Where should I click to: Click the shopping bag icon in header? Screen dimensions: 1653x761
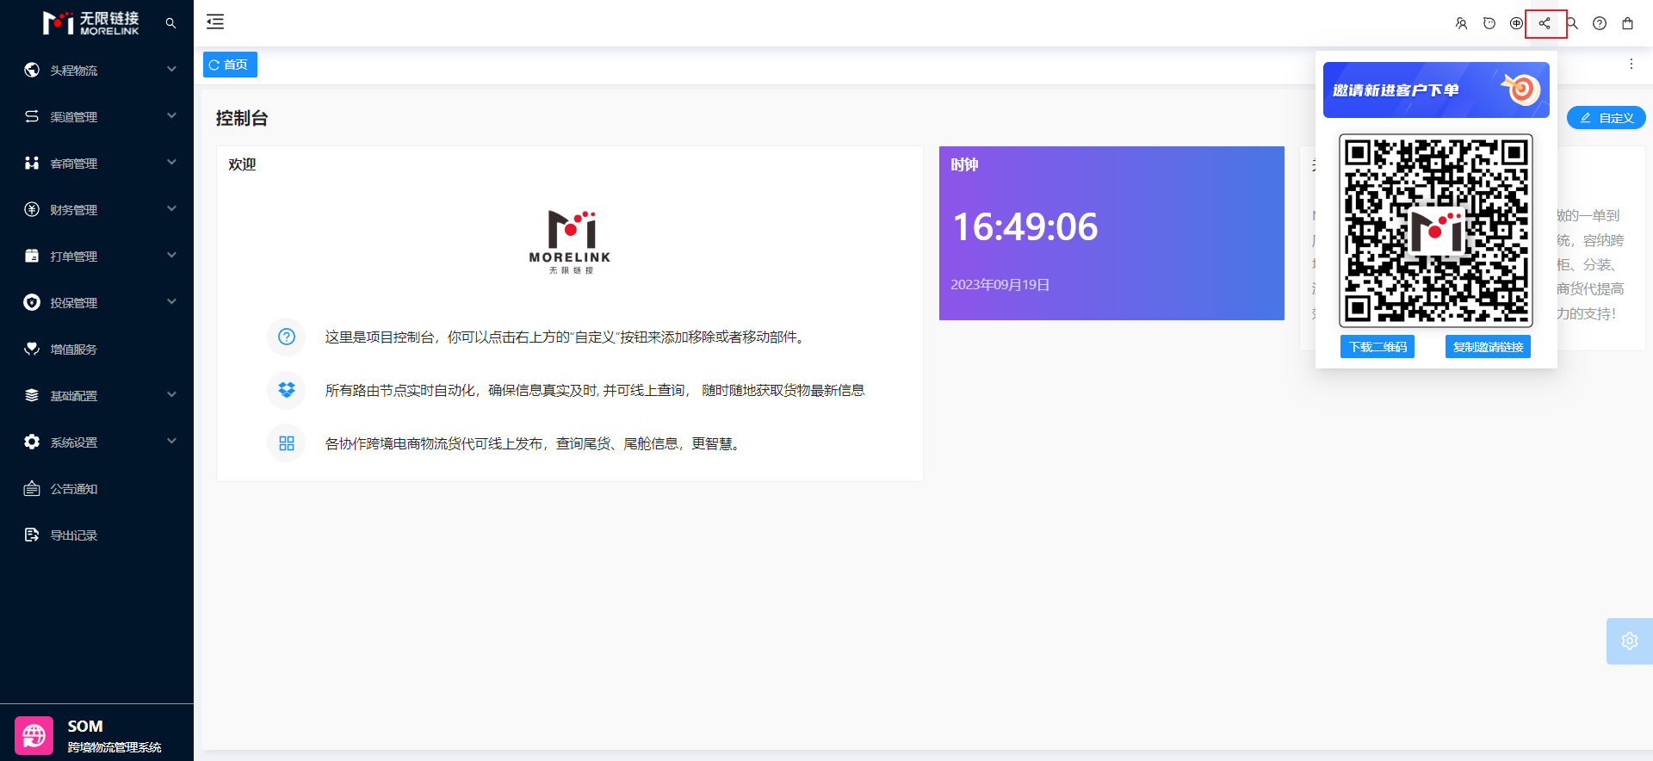tap(1627, 23)
